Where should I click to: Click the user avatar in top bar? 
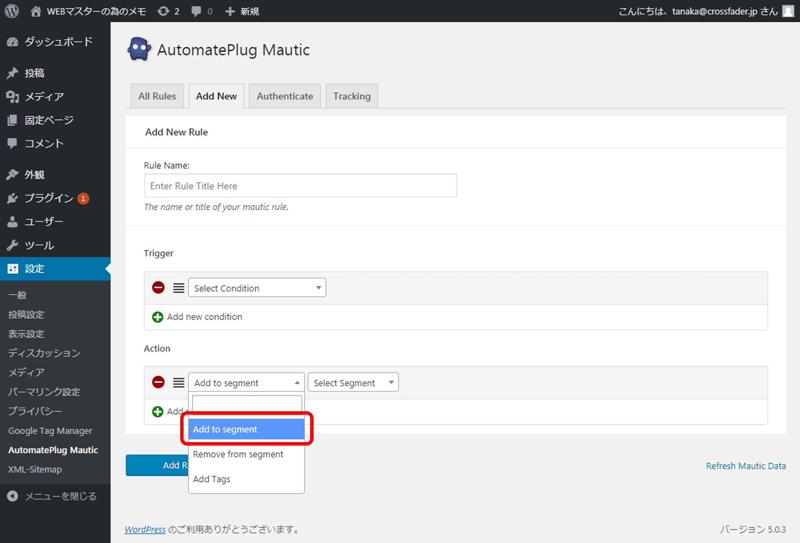tap(788, 11)
